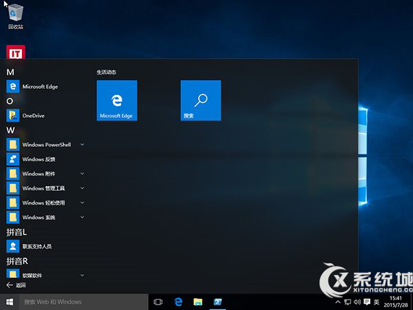Open the Microsoft Edge live tile

(x=117, y=101)
